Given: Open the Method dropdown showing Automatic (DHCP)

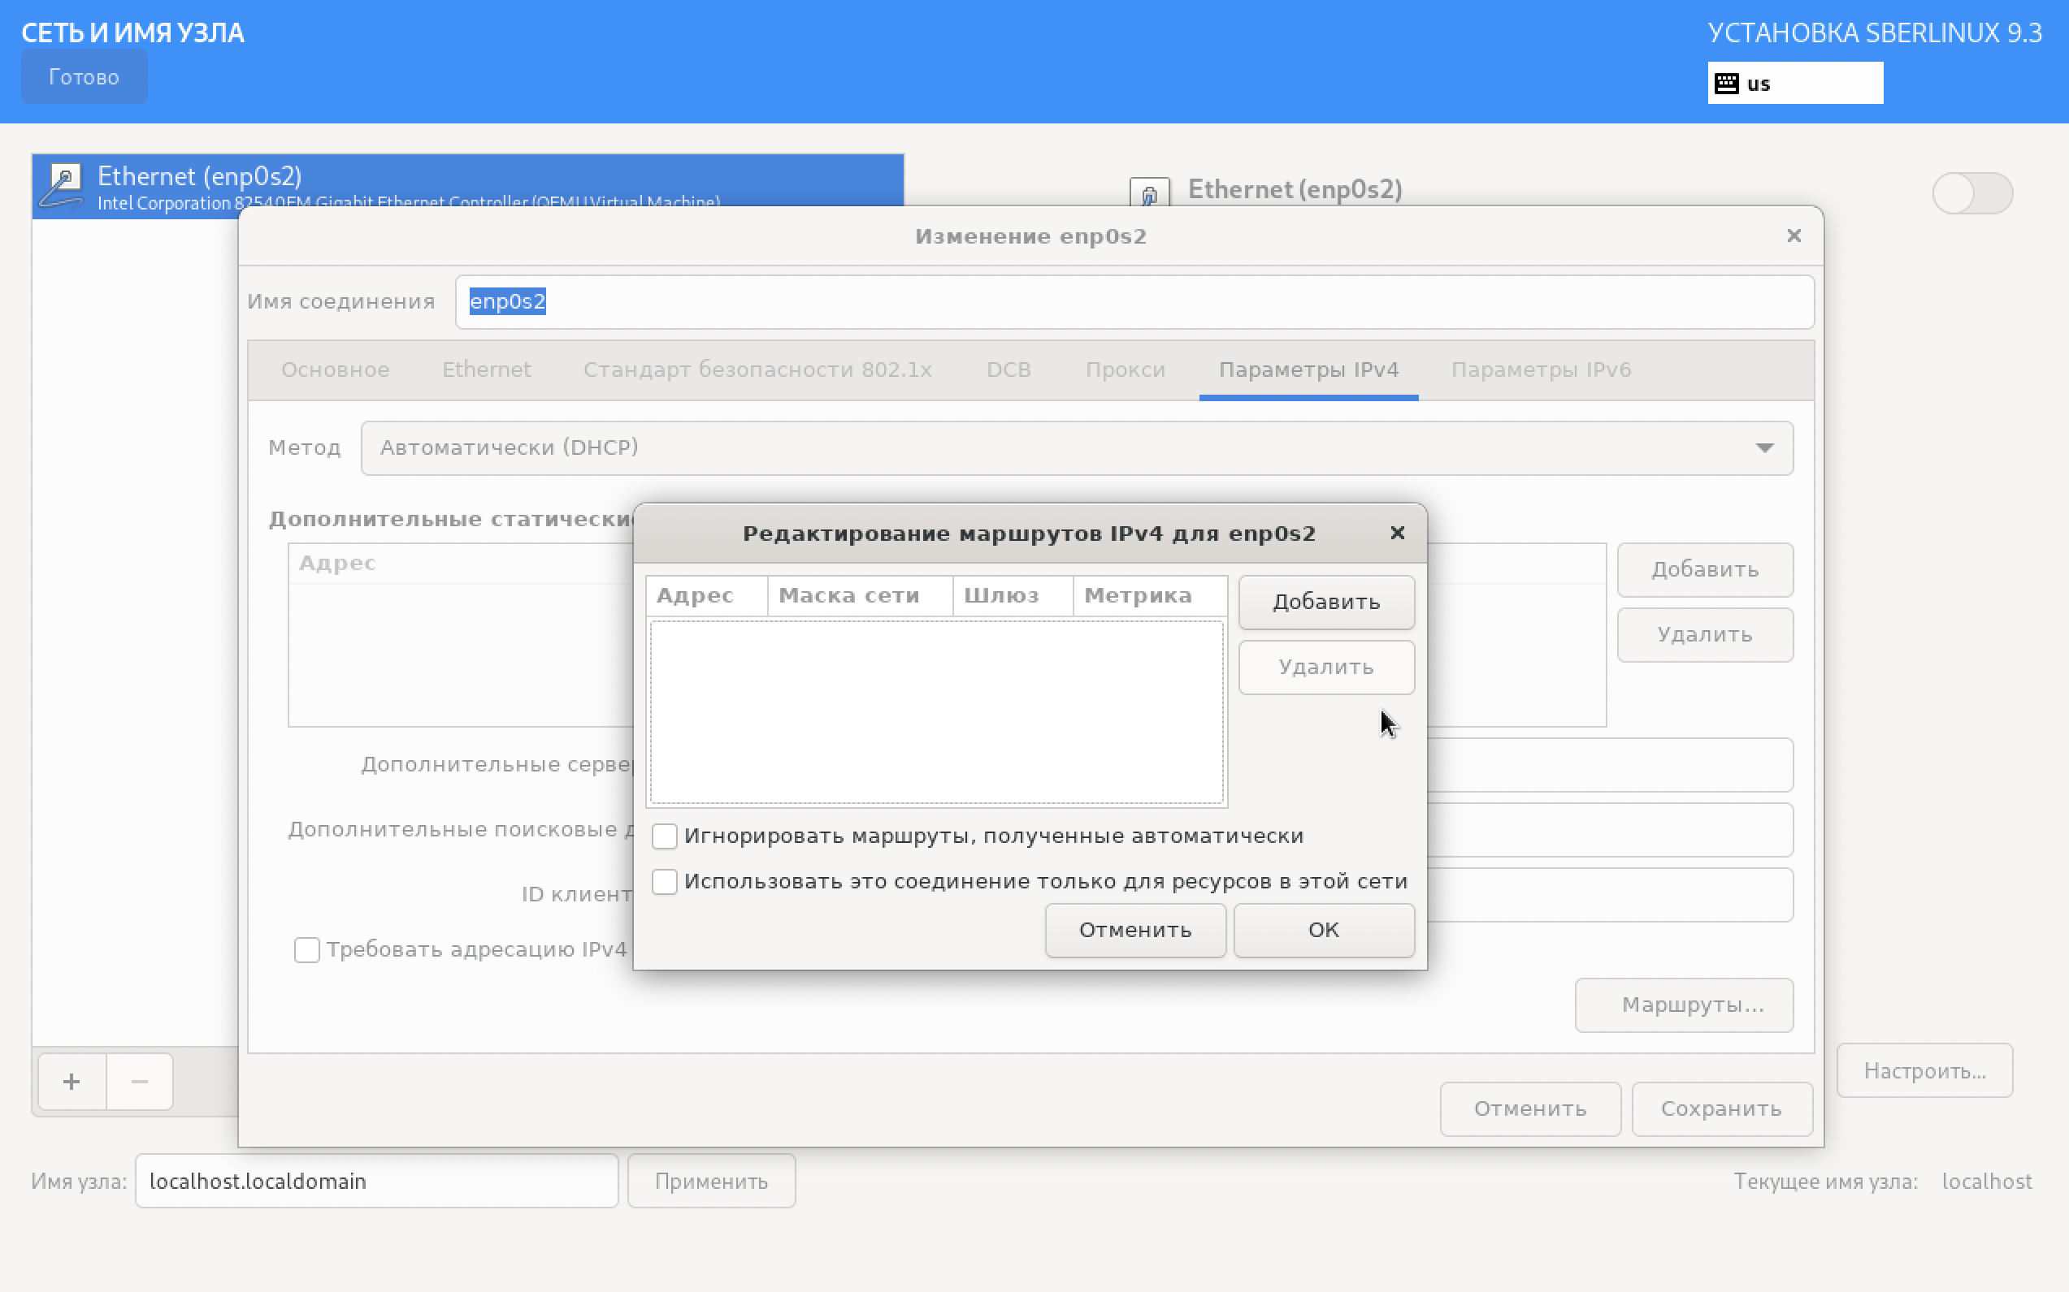Looking at the screenshot, I should [1077, 447].
